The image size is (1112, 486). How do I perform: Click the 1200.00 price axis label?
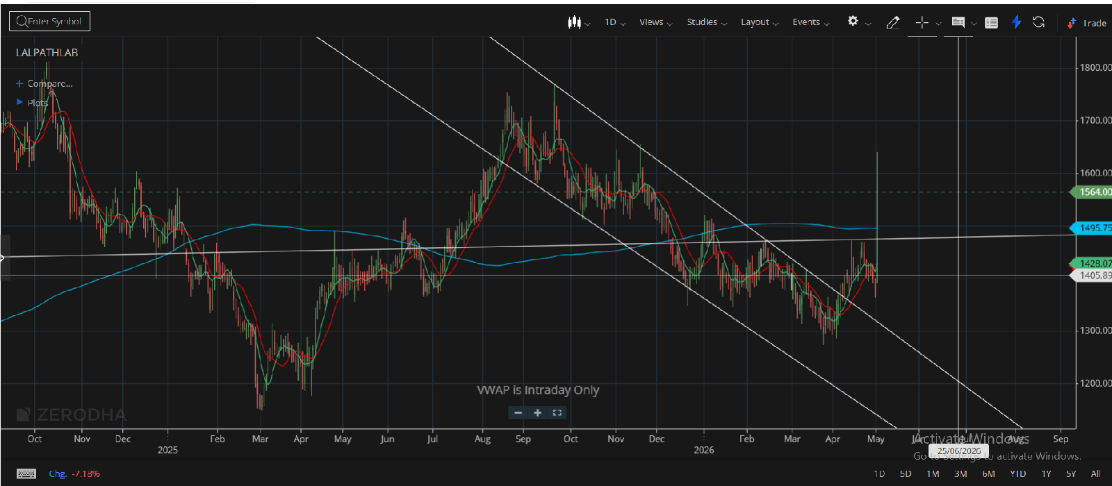pos(1095,383)
